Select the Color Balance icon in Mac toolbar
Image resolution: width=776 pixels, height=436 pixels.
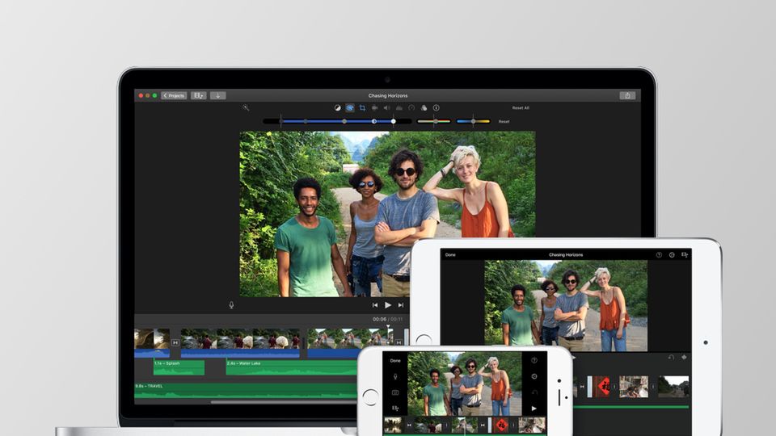click(338, 107)
